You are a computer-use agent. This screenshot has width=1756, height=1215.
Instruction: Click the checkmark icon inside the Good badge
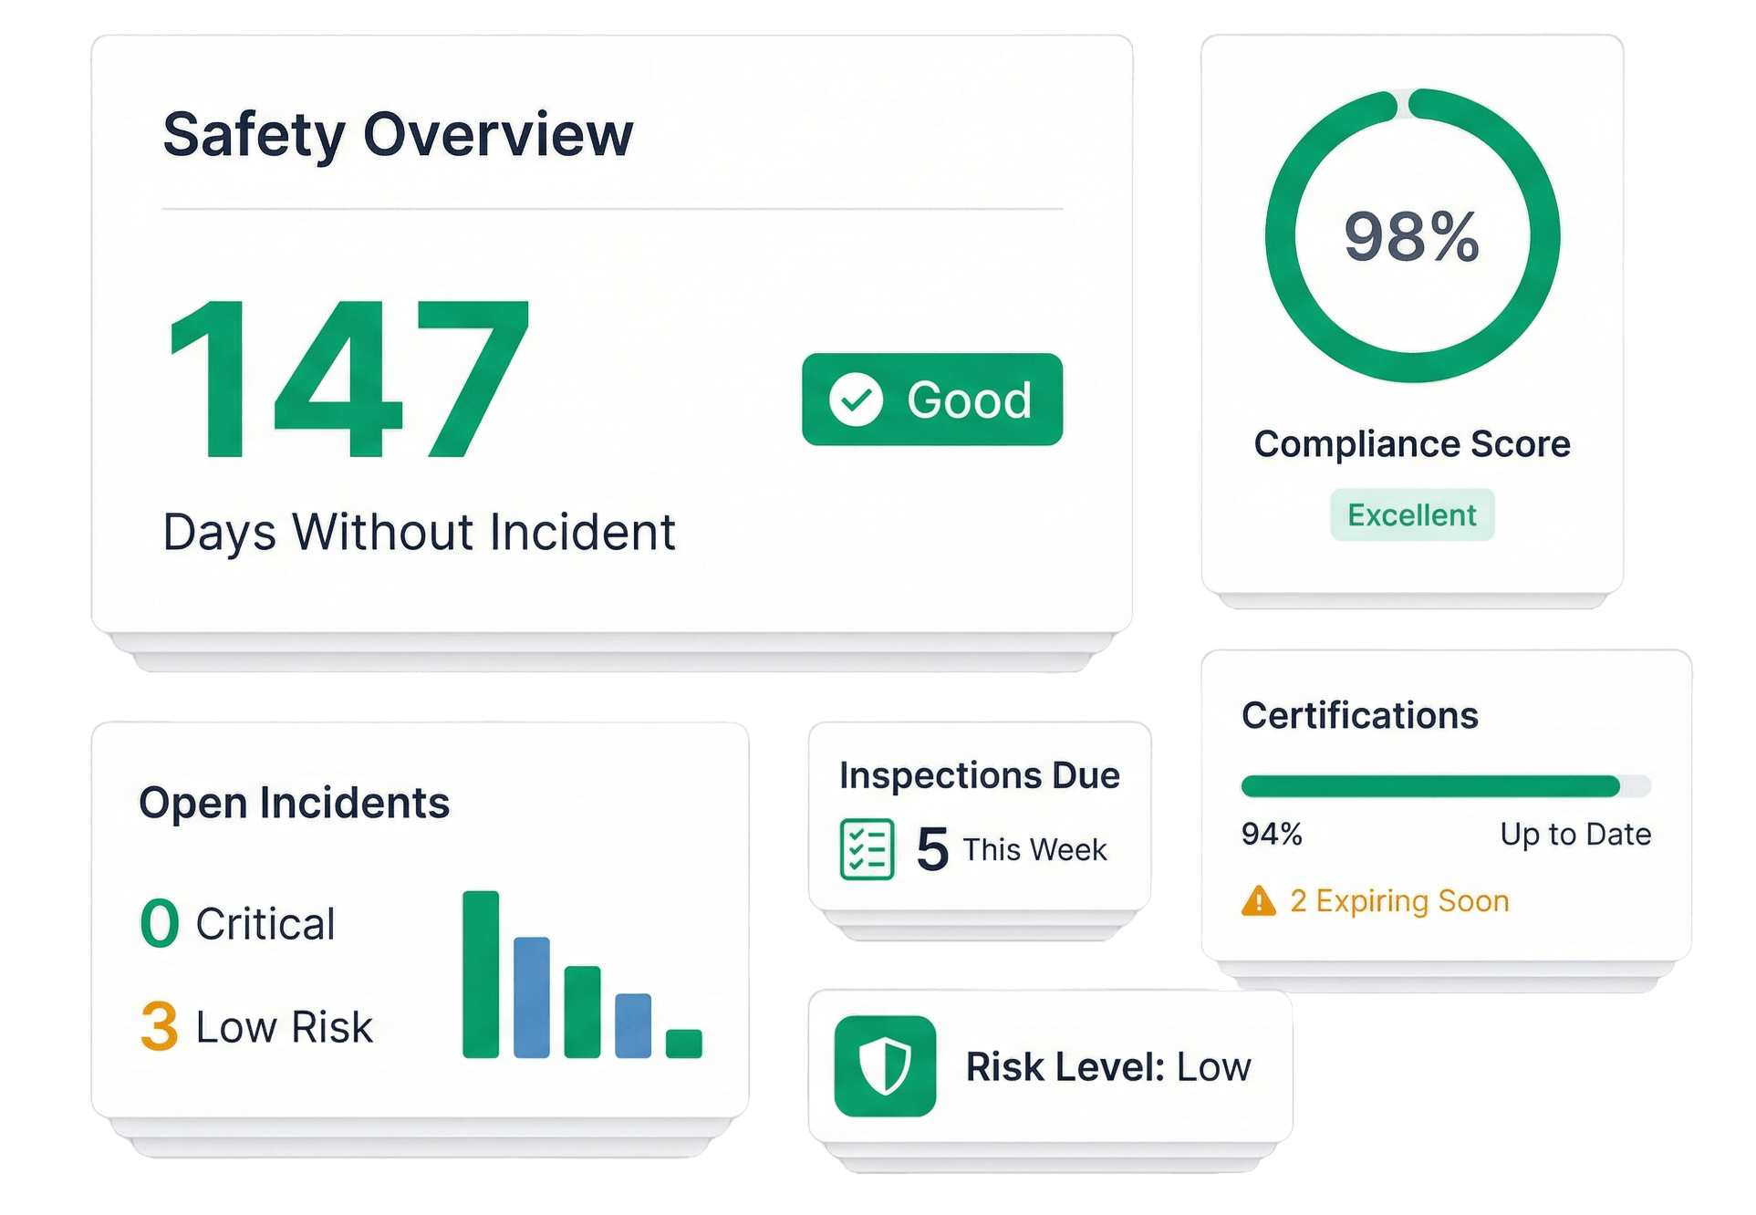pyautogui.click(x=856, y=400)
